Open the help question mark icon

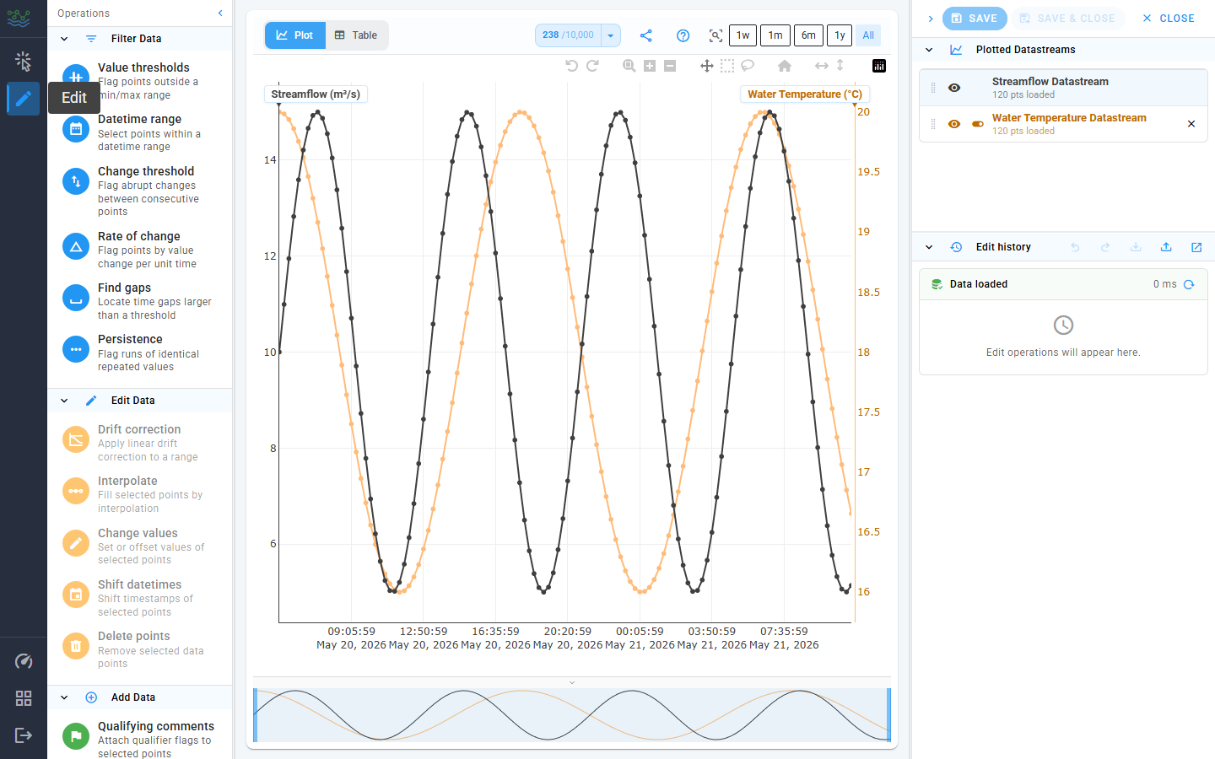pyautogui.click(x=683, y=35)
